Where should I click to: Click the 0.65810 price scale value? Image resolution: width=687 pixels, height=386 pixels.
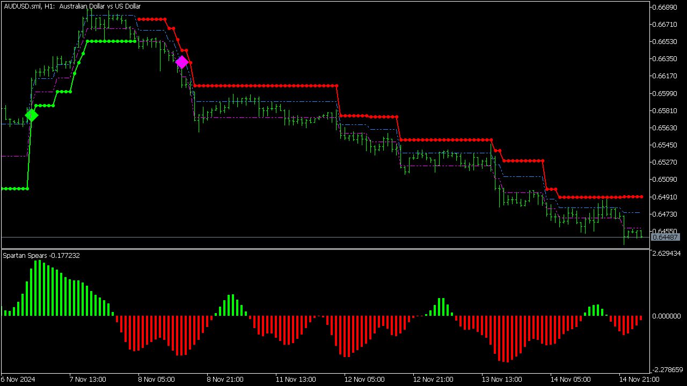(665, 111)
